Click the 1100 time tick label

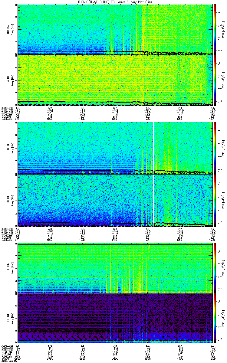click(180, 359)
